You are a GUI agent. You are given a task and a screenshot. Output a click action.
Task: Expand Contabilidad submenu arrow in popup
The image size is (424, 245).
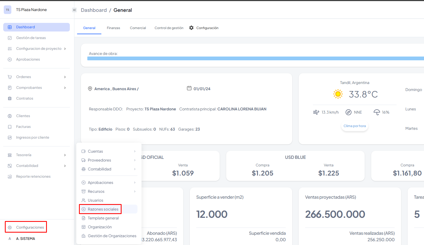point(135,169)
